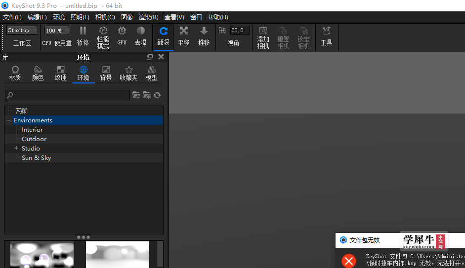Viewport: 465px width, 268px height.
Task: Open the 照明(L) menu
Action: pyautogui.click(x=80, y=17)
